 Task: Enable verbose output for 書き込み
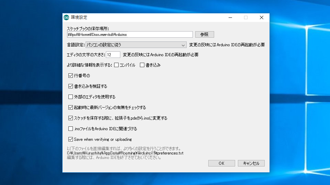click(x=142, y=65)
